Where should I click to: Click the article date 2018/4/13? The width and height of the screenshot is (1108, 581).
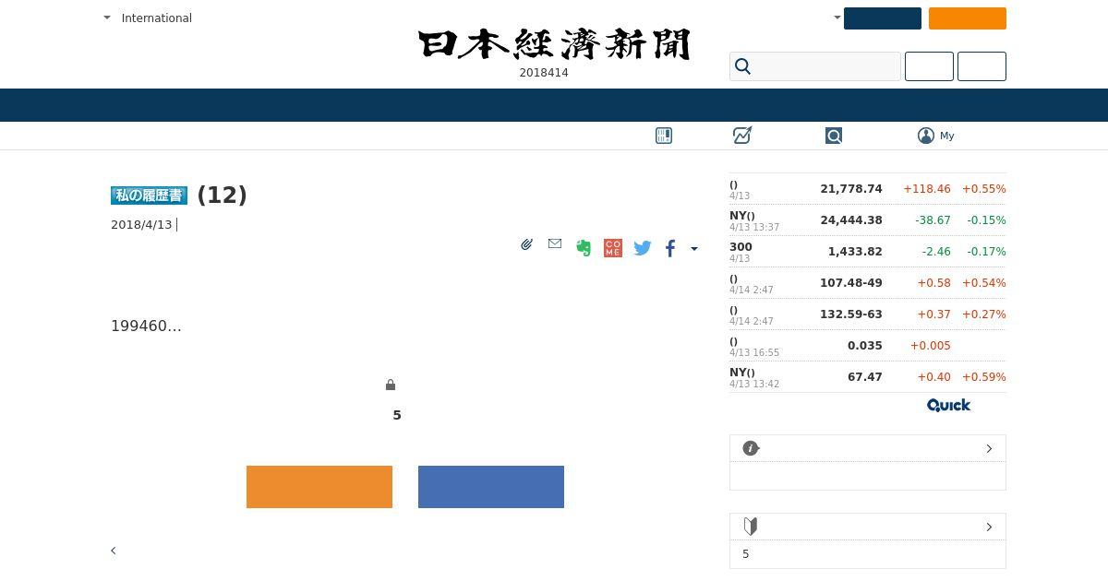coord(141,224)
